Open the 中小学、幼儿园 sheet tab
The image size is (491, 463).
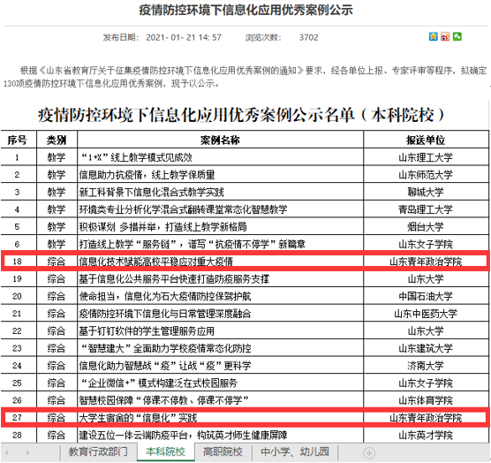(x=294, y=452)
